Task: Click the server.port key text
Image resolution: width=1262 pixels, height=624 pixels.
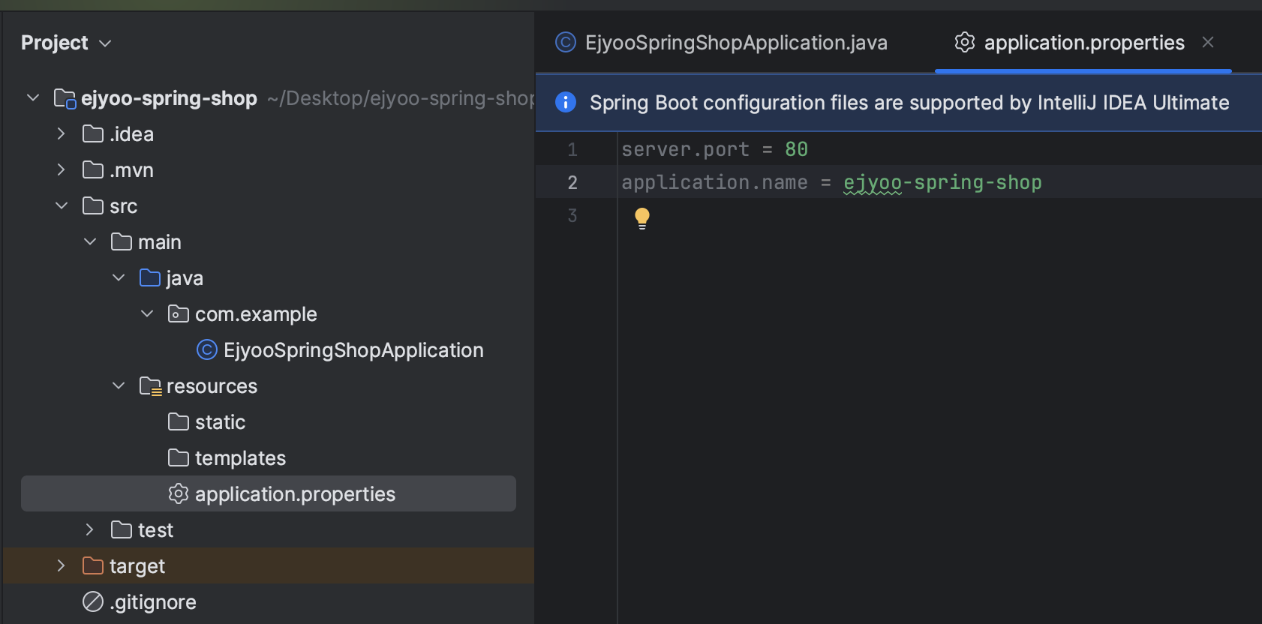Action: 685,150
